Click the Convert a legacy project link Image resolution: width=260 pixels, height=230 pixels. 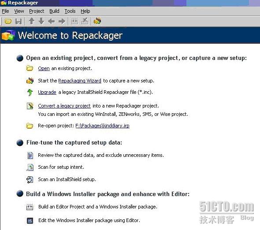click(x=64, y=106)
